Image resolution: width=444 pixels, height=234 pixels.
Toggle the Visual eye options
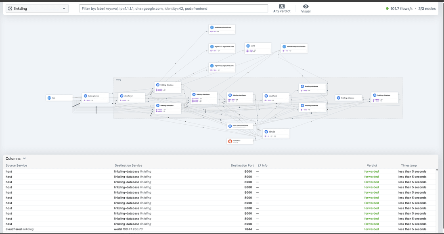coord(306,8)
